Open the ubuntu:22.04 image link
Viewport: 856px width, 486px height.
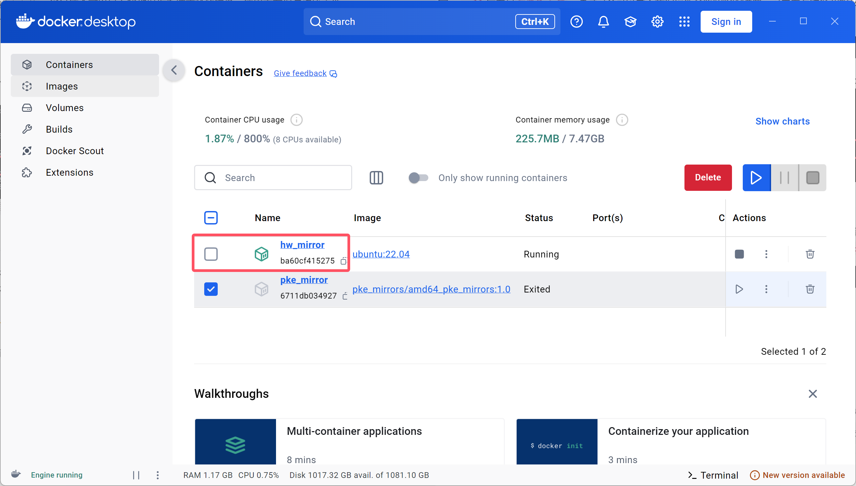tap(381, 254)
